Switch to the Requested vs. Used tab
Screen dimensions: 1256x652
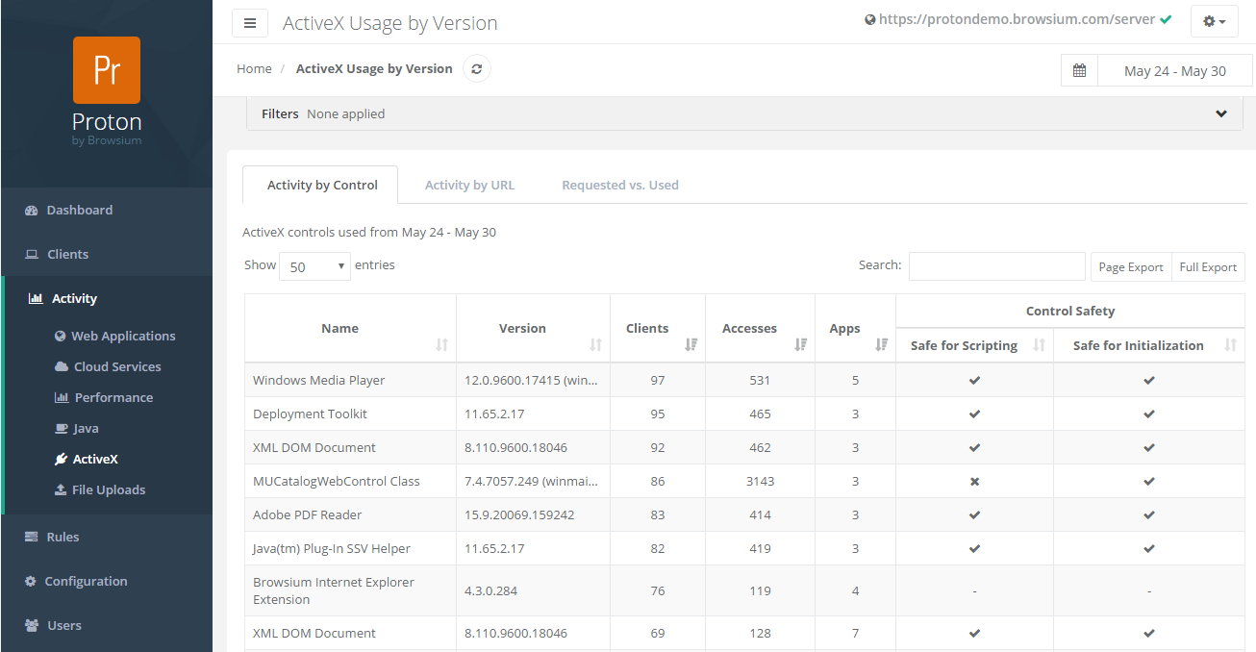tap(620, 185)
